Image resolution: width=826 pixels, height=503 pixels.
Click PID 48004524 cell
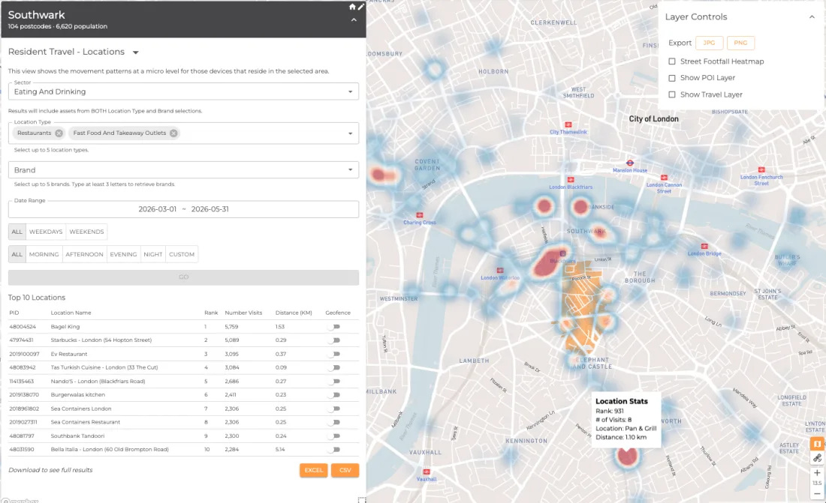tap(23, 327)
